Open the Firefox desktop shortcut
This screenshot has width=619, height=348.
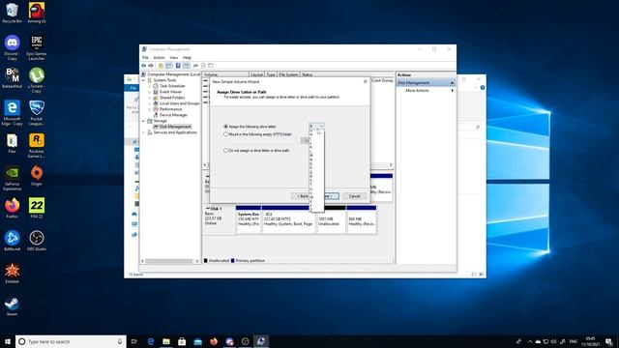coord(12,208)
